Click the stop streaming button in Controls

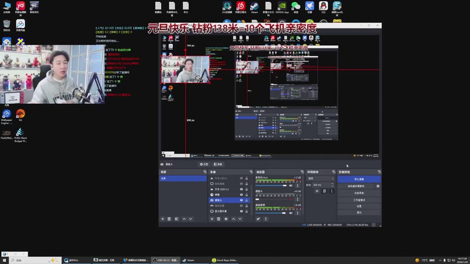pyautogui.click(x=359, y=179)
